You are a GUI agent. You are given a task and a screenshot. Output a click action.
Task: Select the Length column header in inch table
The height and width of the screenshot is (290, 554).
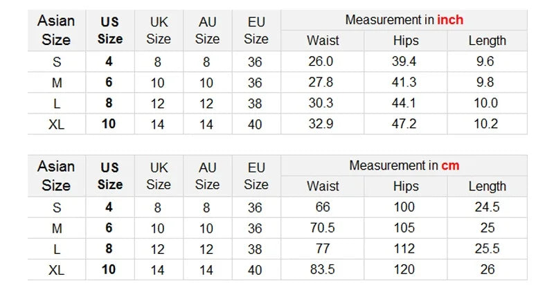[488, 41]
